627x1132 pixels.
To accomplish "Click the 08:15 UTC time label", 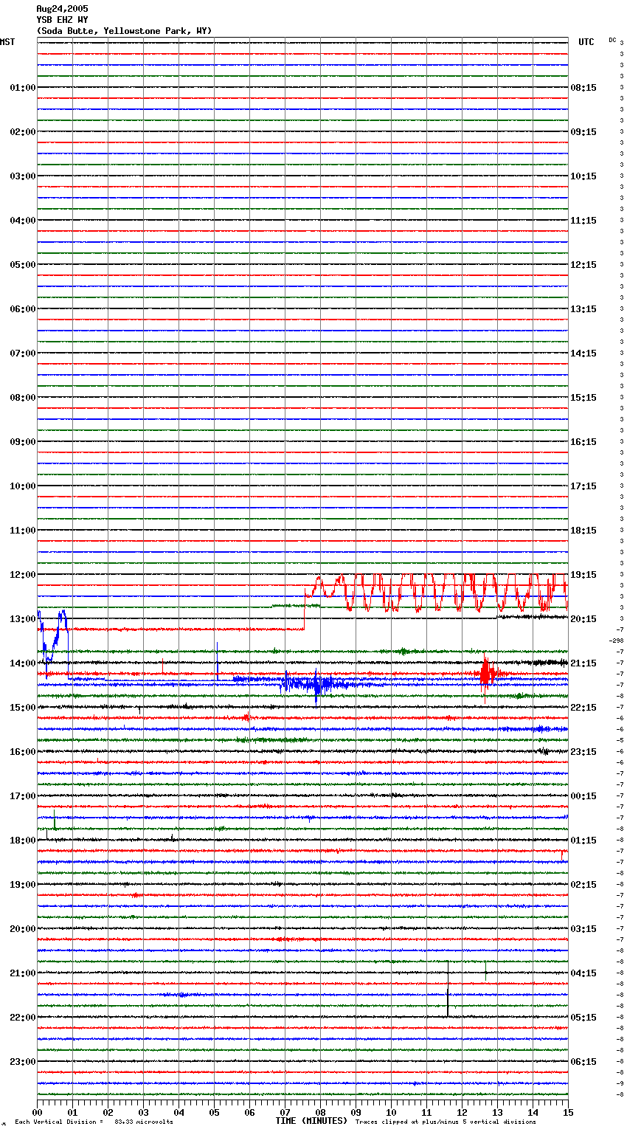I will [x=583, y=88].
